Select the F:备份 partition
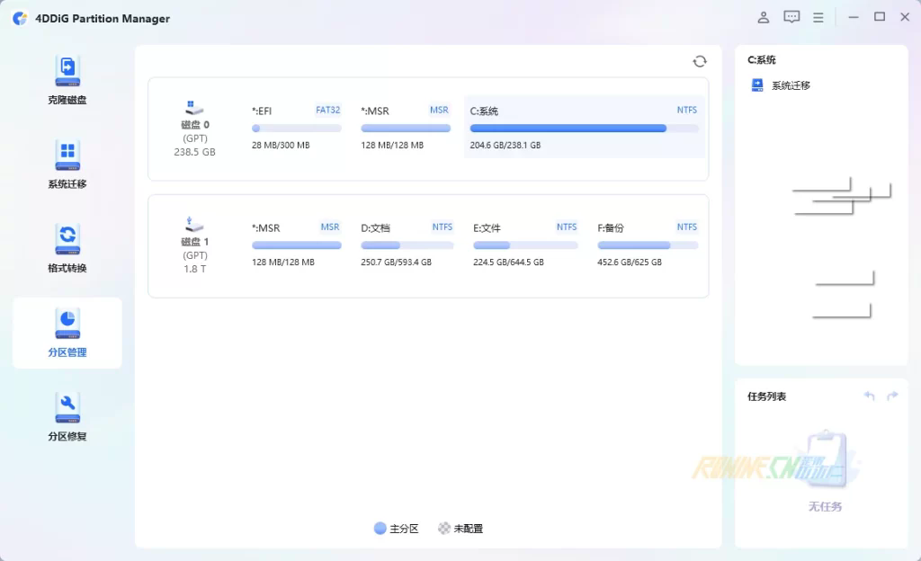This screenshot has width=921, height=561. [x=648, y=244]
